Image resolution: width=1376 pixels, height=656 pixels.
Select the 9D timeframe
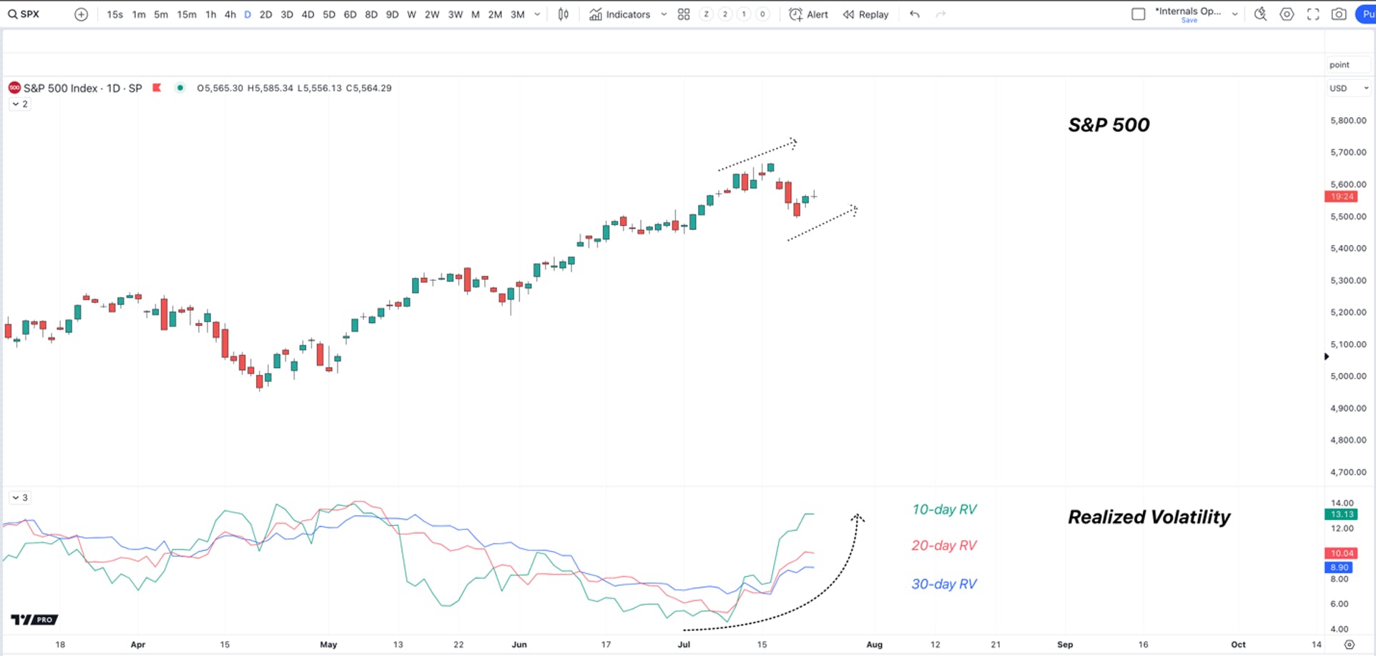click(392, 14)
